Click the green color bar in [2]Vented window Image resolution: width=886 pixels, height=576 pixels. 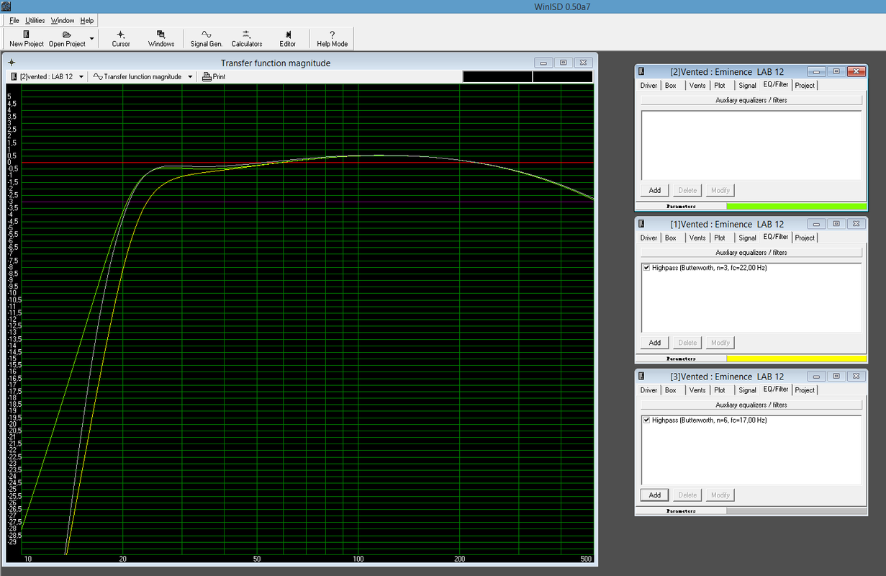coord(797,207)
